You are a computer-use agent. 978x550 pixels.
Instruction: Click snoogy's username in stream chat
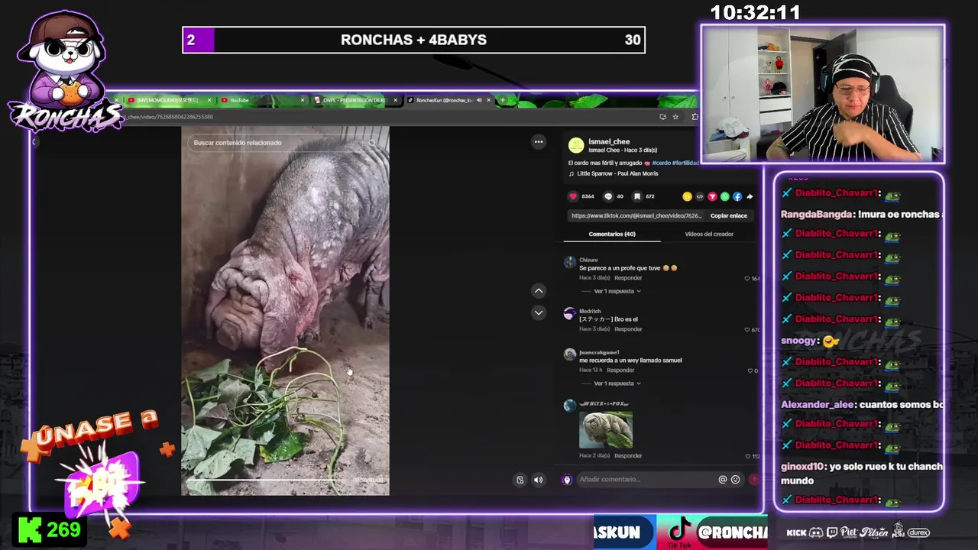pos(798,341)
